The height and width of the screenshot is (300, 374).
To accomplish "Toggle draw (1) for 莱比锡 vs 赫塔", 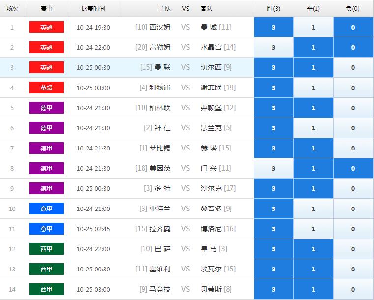I will [314, 148].
